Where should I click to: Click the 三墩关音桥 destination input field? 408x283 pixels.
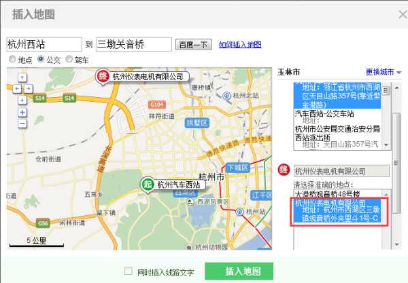[x=134, y=44]
